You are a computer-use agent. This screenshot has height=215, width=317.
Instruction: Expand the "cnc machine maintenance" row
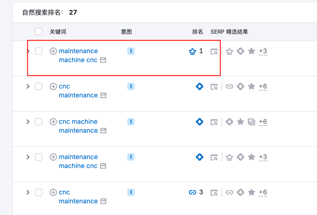pos(28,122)
